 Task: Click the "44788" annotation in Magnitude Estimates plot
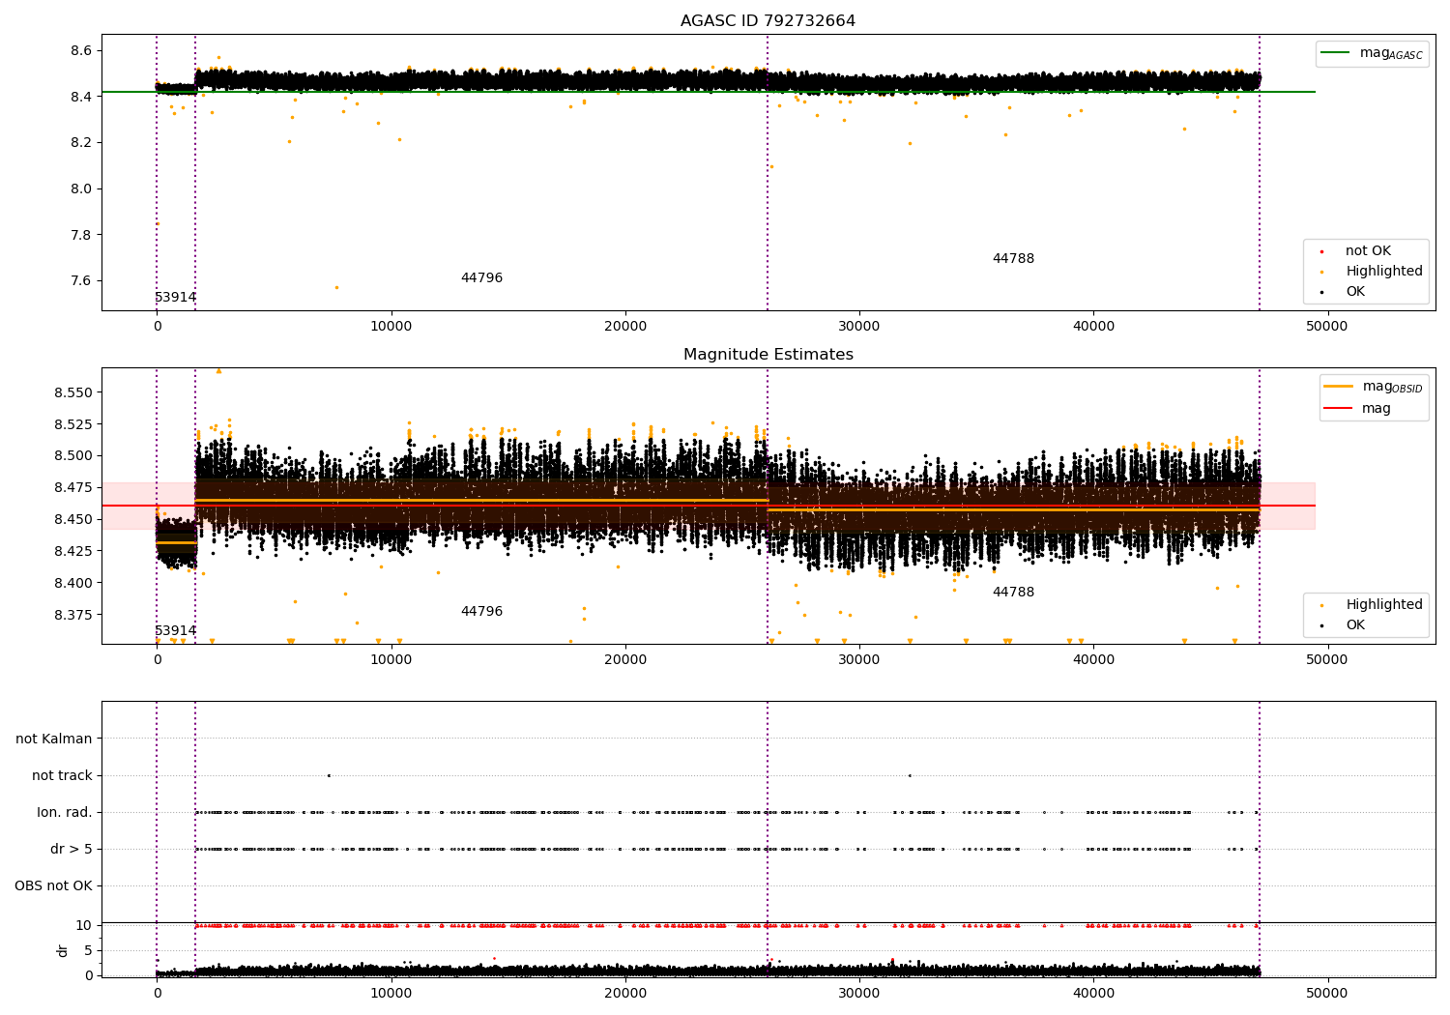pos(1013,593)
